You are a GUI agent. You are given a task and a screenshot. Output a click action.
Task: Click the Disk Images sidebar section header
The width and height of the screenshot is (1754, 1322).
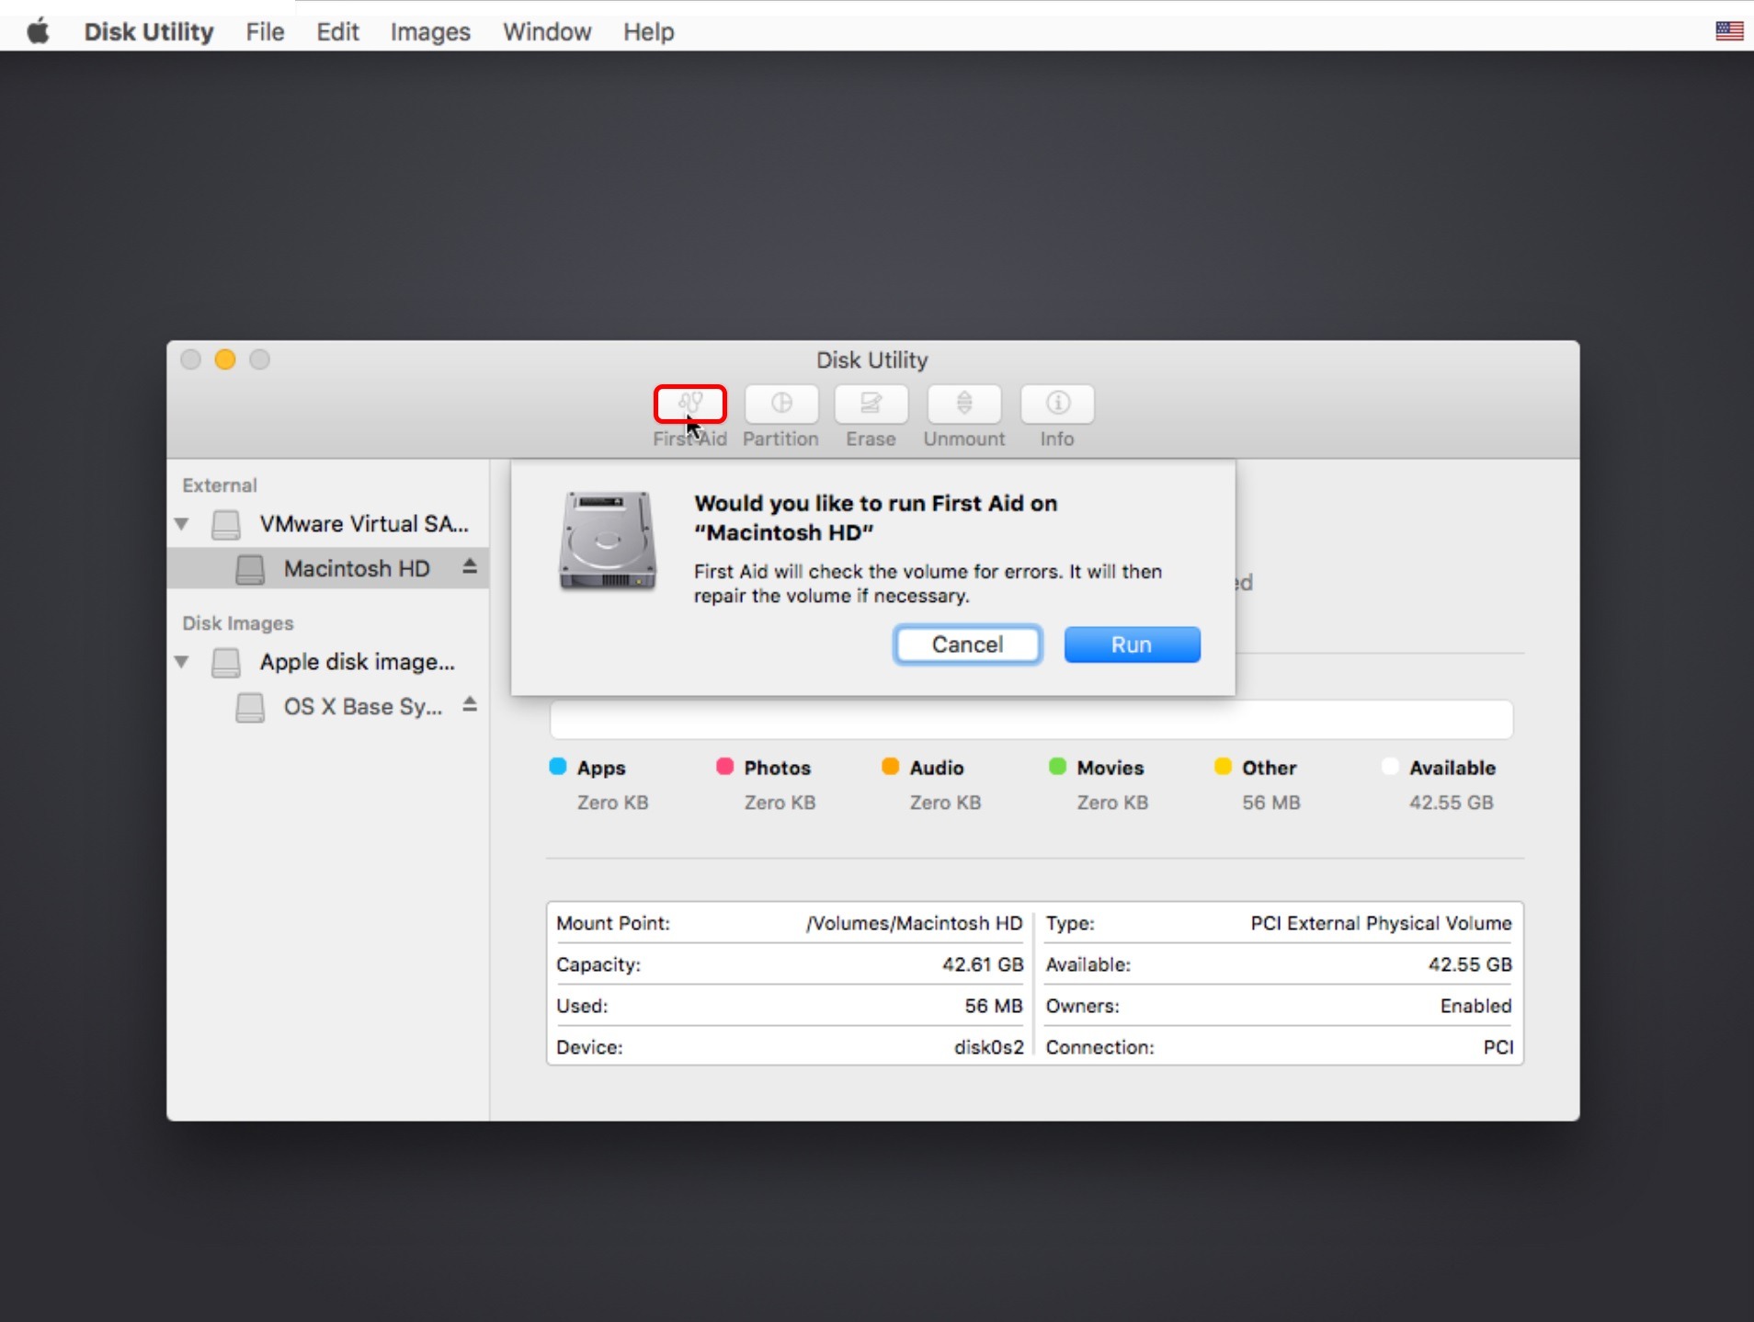(238, 623)
